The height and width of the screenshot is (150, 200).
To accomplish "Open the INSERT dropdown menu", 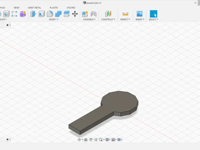I will [x=140, y=19].
